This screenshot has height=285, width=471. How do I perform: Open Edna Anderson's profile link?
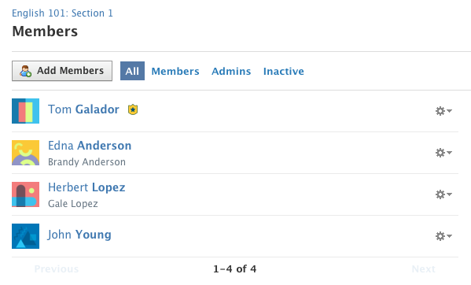(90, 146)
